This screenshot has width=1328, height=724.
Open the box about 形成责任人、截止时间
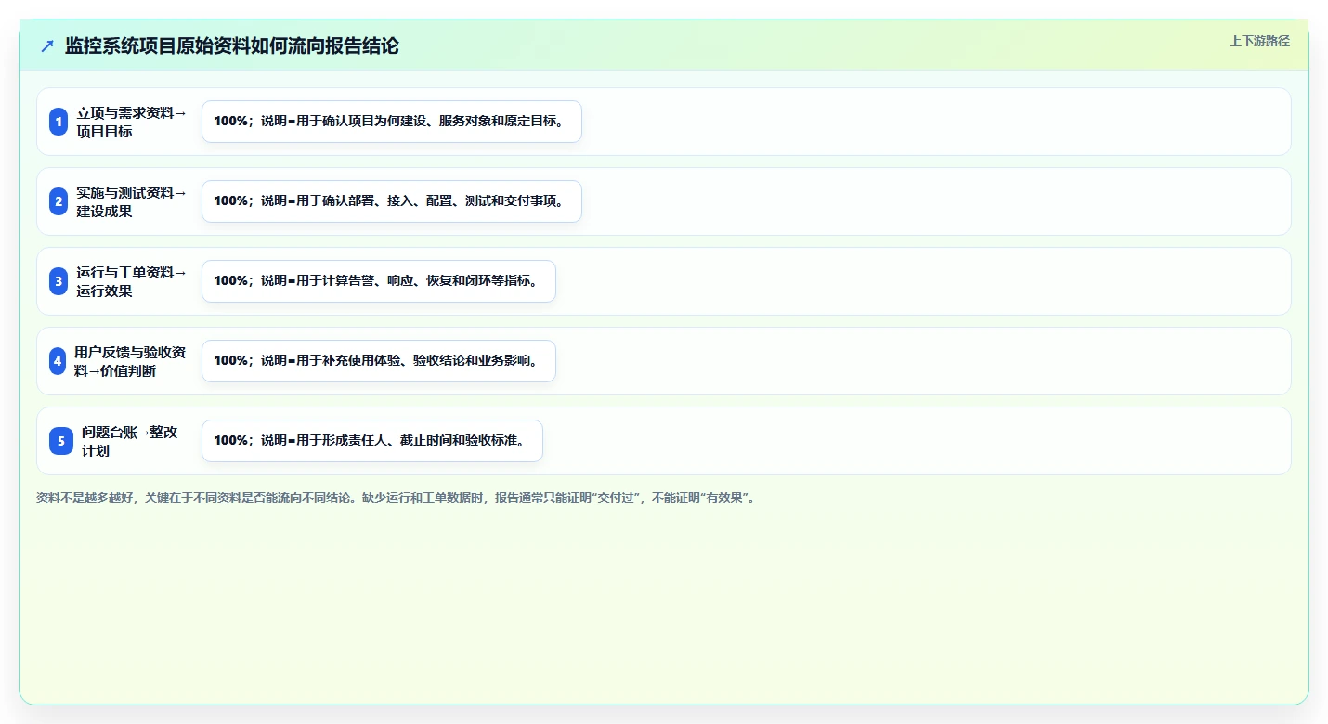tap(372, 441)
